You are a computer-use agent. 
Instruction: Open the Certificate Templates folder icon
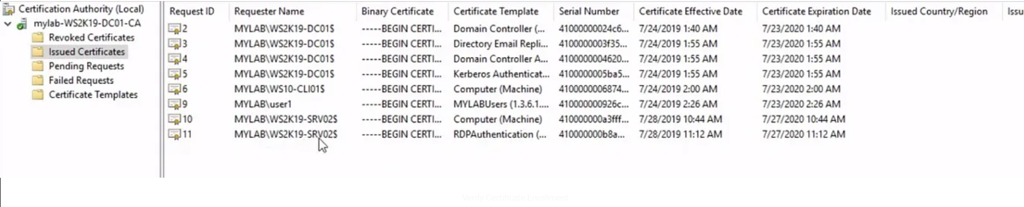37,95
